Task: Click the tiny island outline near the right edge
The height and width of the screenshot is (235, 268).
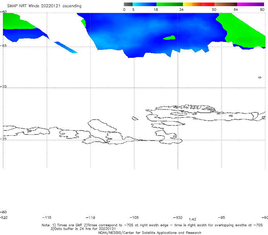Action: coord(260,77)
